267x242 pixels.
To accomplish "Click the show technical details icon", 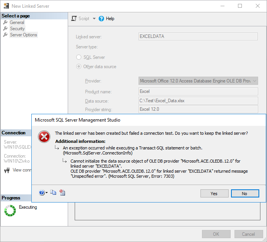I will (62, 192).
